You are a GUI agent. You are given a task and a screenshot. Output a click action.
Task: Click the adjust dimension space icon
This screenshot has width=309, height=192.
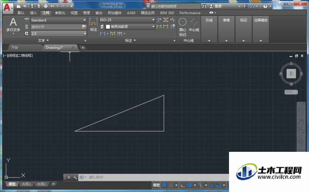[166, 20]
